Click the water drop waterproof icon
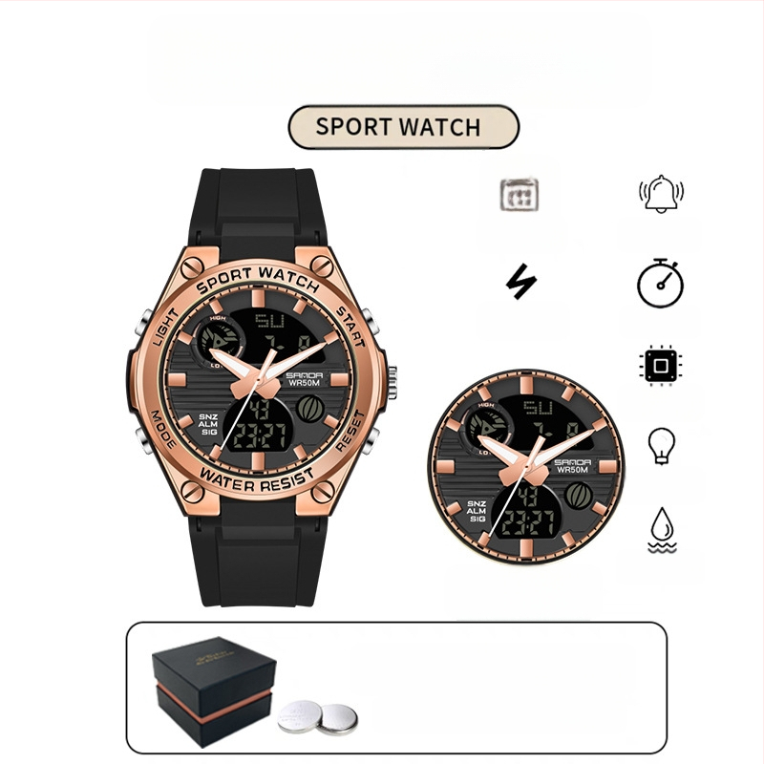This screenshot has width=764, height=764. coord(662,530)
